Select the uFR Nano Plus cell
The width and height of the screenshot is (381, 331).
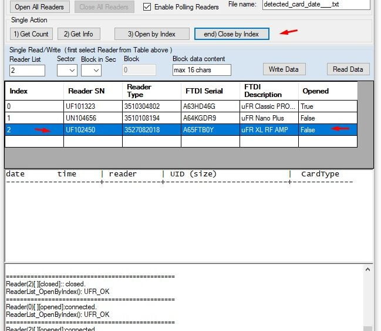click(269, 118)
